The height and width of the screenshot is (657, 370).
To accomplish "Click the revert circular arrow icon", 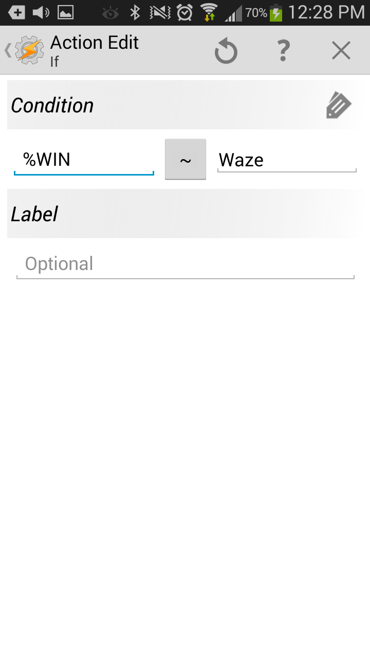I will pyautogui.click(x=226, y=51).
